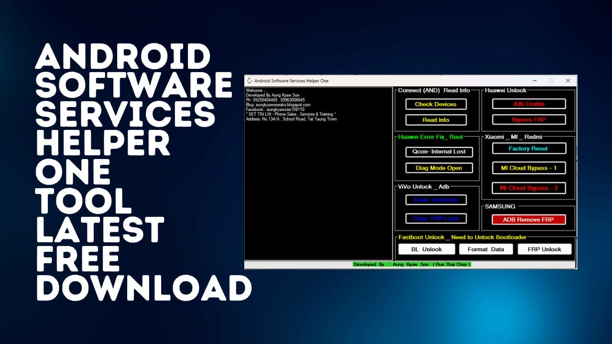Click the green Developed By status bar
Viewport: 612px width, 344px height.
coord(411,264)
